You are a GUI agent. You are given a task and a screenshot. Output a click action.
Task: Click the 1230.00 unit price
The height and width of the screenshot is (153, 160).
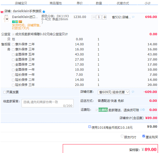(80, 17)
